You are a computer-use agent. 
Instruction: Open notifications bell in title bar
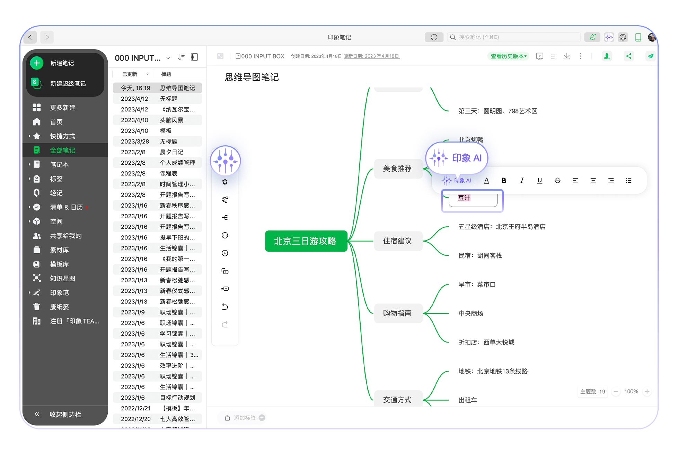point(592,37)
